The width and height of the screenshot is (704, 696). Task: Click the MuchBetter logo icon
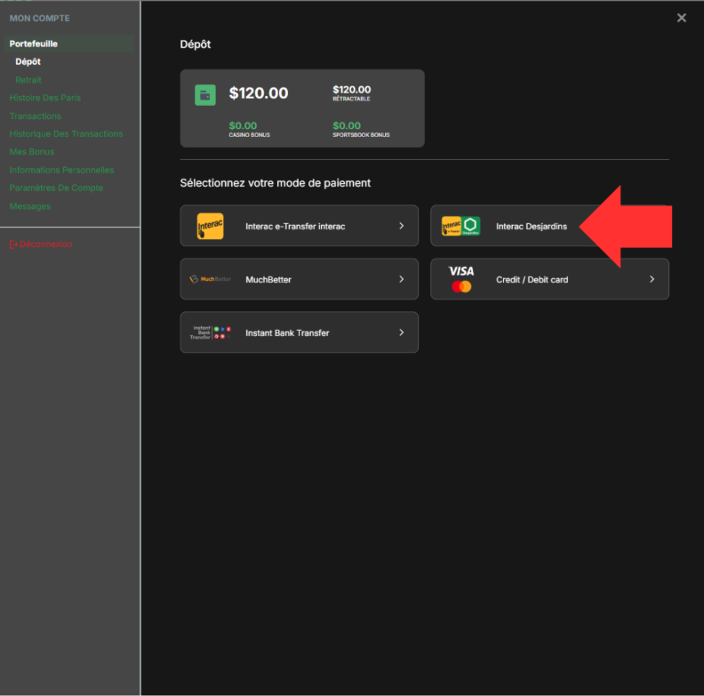click(x=210, y=279)
